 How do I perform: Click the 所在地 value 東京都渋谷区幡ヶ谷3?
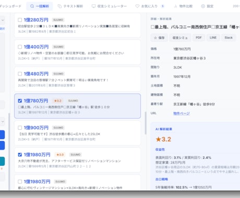[x=189, y=58]
